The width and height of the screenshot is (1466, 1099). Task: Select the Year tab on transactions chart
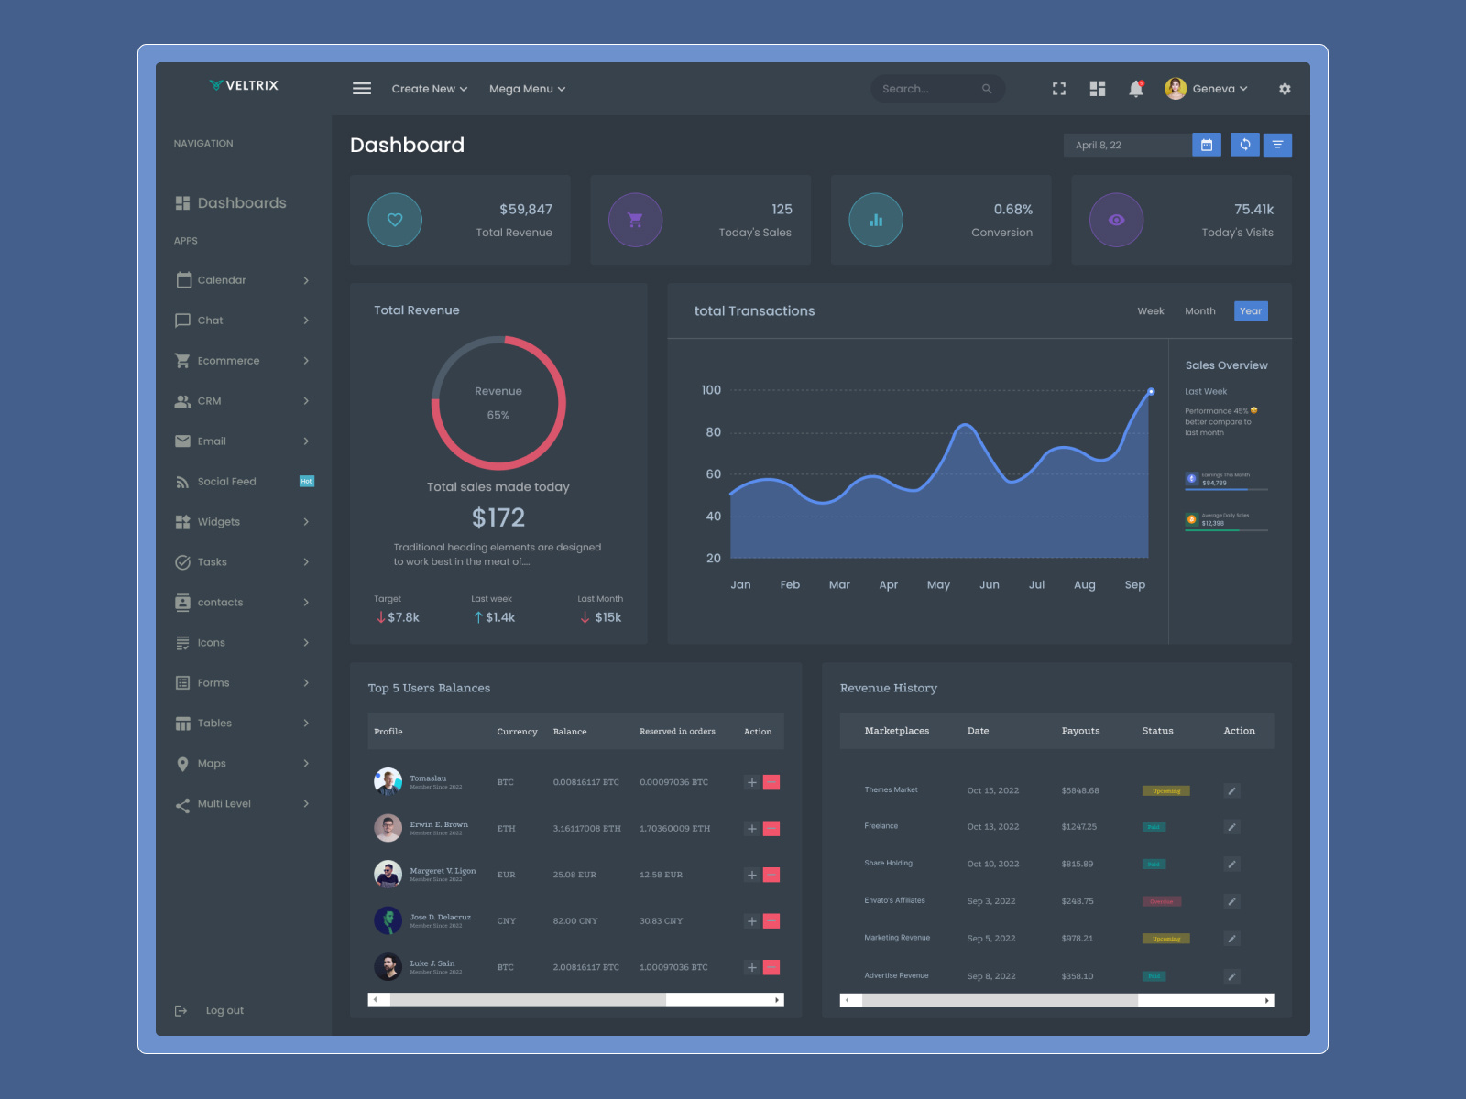click(1251, 311)
